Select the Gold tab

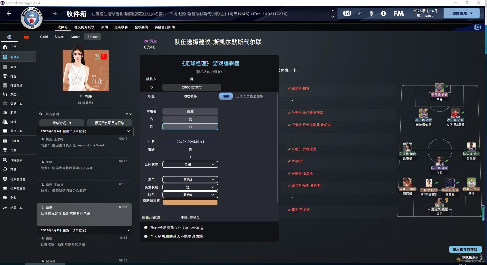point(44,37)
